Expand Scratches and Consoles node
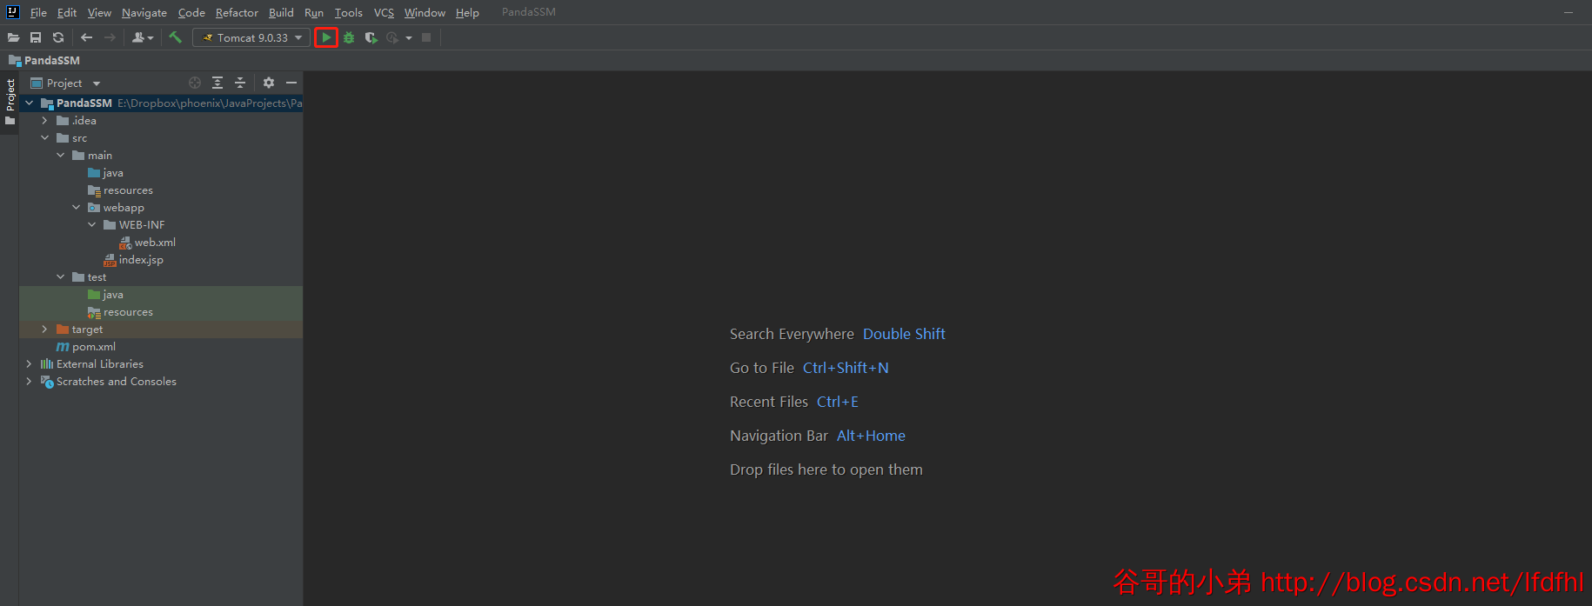 point(29,381)
